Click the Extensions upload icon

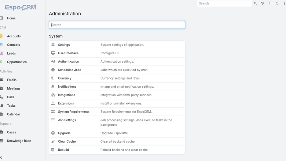click(x=53, y=103)
